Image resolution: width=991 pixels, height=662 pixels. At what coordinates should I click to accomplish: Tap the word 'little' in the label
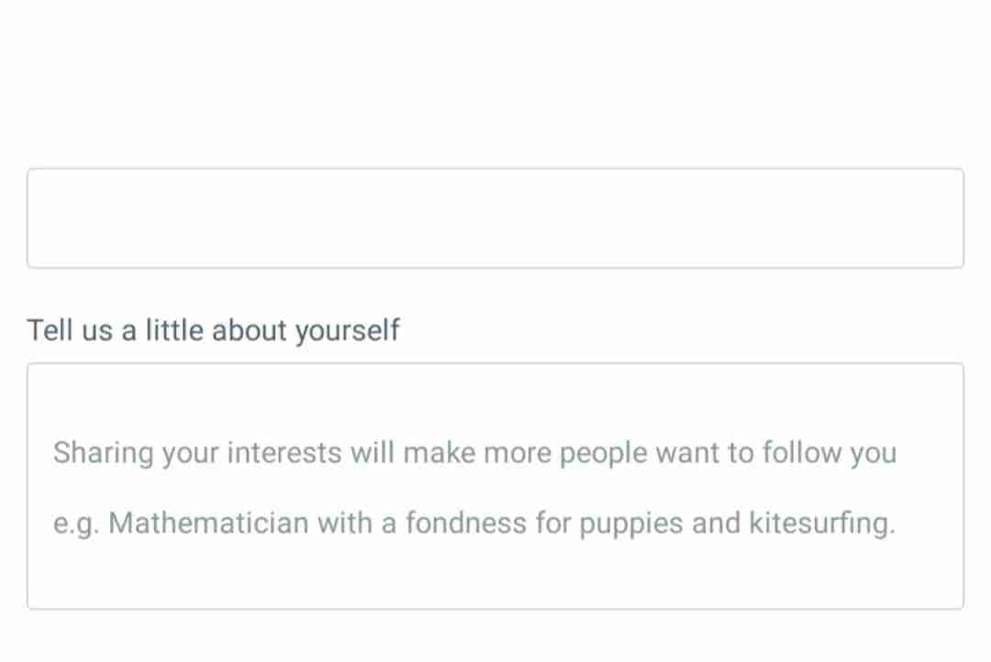pyautogui.click(x=171, y=330)
